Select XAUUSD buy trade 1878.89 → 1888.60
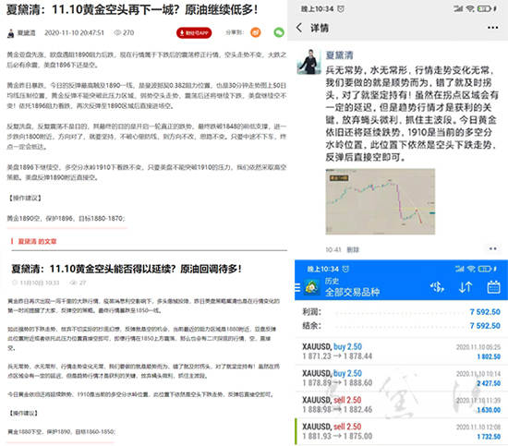The height and width of the screenshot is (446, 508). (x=401, y=378)
